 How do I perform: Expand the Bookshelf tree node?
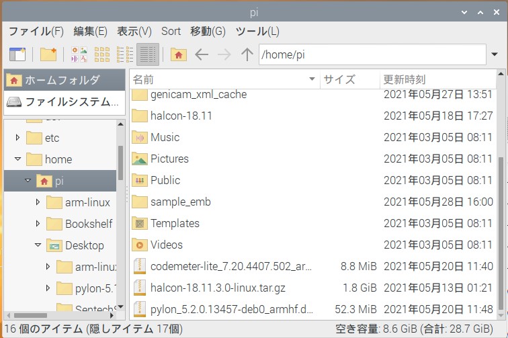point(38,224)
